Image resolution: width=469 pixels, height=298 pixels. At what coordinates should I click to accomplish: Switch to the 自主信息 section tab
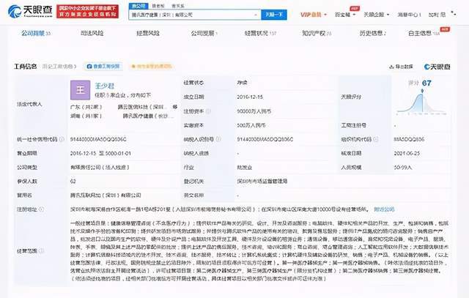pyautogui.click(x=424, y=33)
